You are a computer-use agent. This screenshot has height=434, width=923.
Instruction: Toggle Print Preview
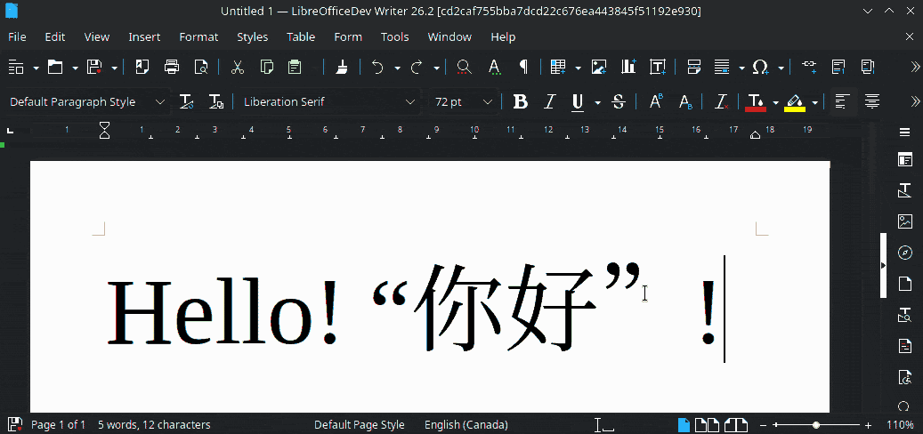(201, 67)
